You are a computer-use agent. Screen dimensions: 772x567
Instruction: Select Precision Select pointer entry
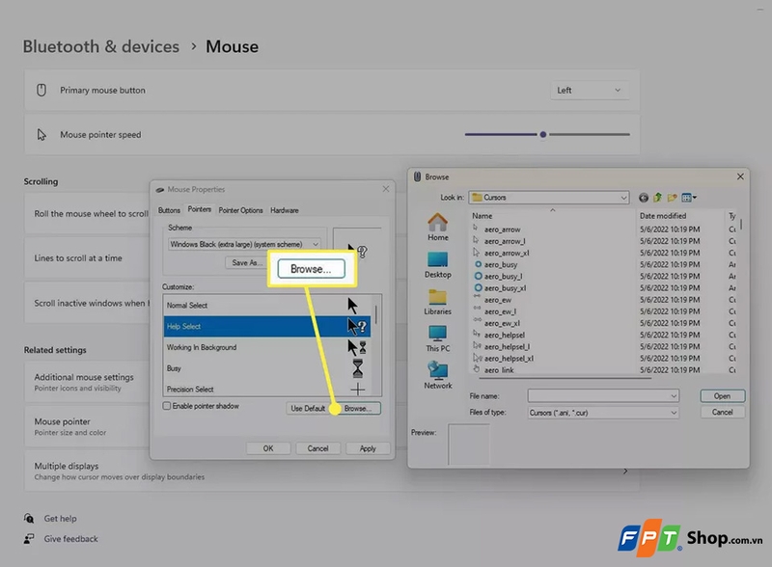tap(267, 389)
